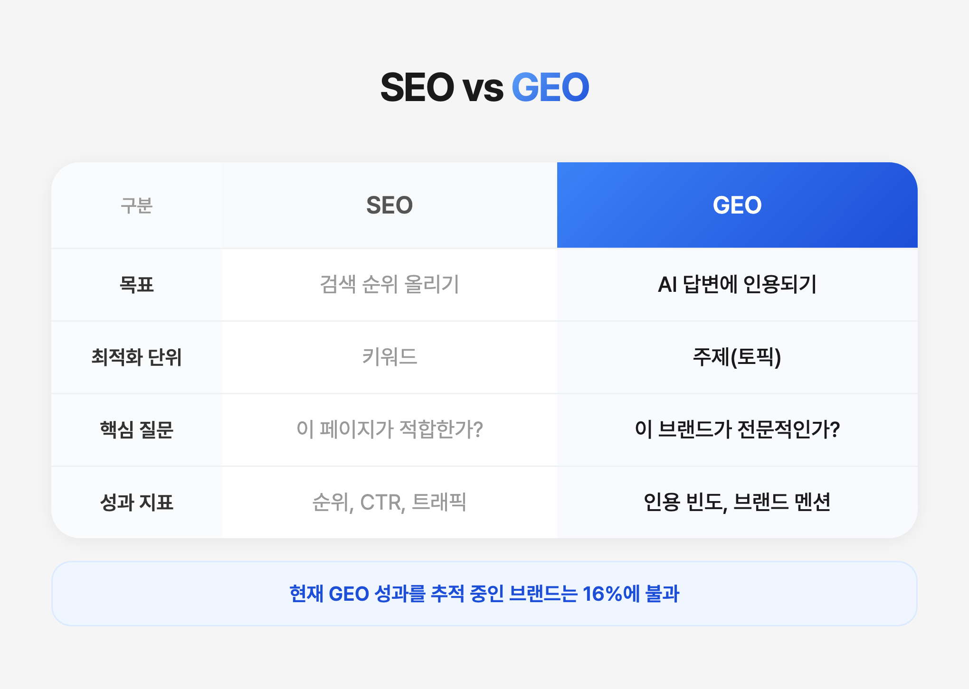Click the vs word in the title
The width and height of the screenshot is (969, 689).
pos(483,89)
